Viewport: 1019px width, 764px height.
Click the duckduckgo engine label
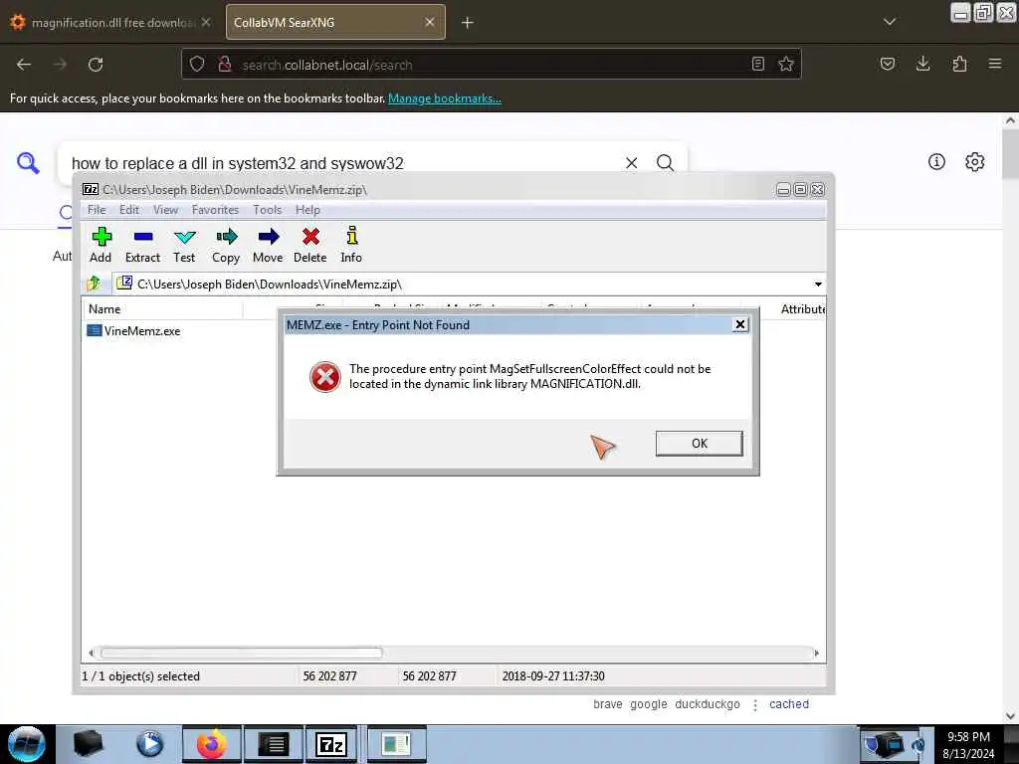click(x=708, y=704)
